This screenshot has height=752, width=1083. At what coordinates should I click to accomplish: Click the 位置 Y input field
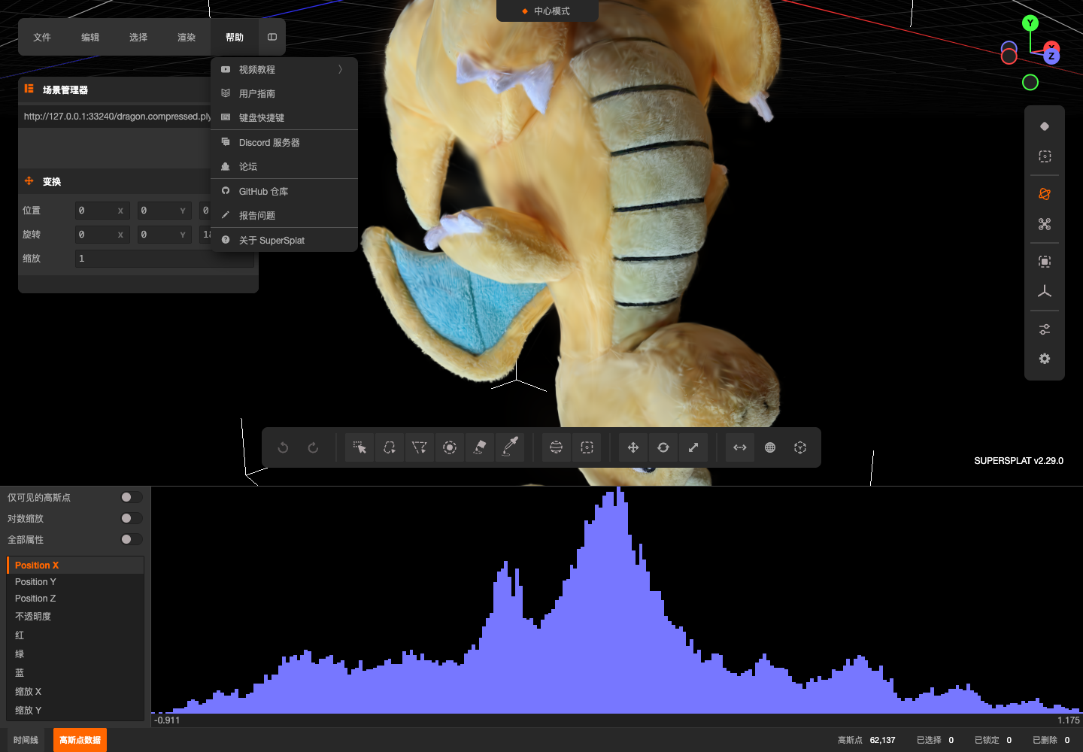[165, 211]
